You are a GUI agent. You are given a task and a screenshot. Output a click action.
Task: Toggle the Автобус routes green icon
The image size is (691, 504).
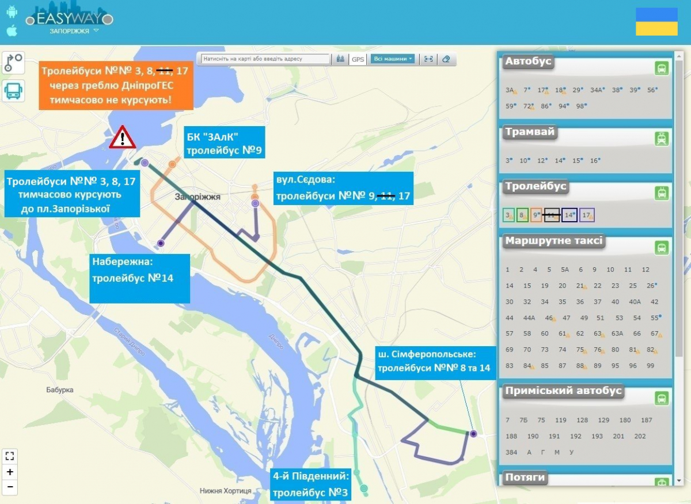(662, 69)
